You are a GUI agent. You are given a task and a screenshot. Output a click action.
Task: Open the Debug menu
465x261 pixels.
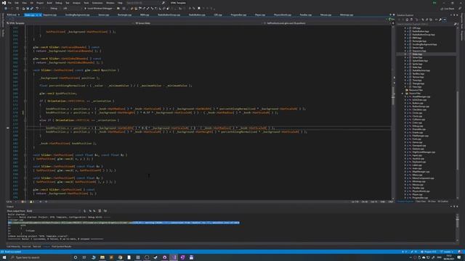click(x=58, y=3)
